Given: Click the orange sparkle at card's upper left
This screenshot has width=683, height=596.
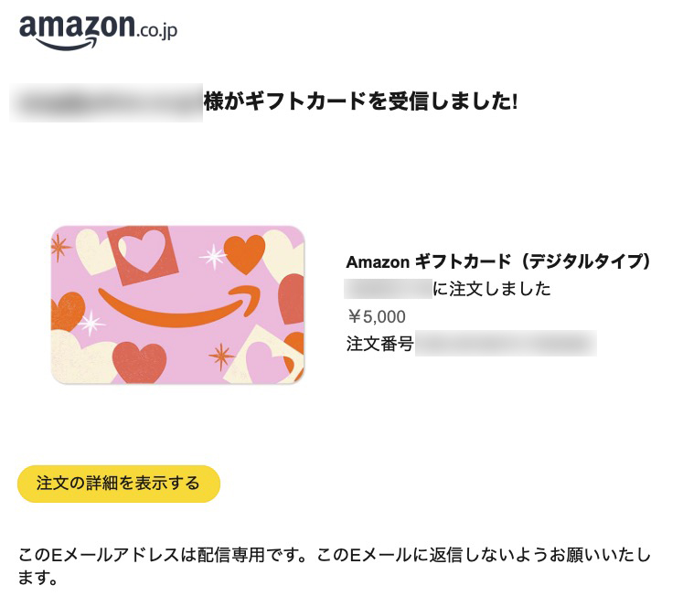Looking at the screenshot, I should (x=60, y=246).
